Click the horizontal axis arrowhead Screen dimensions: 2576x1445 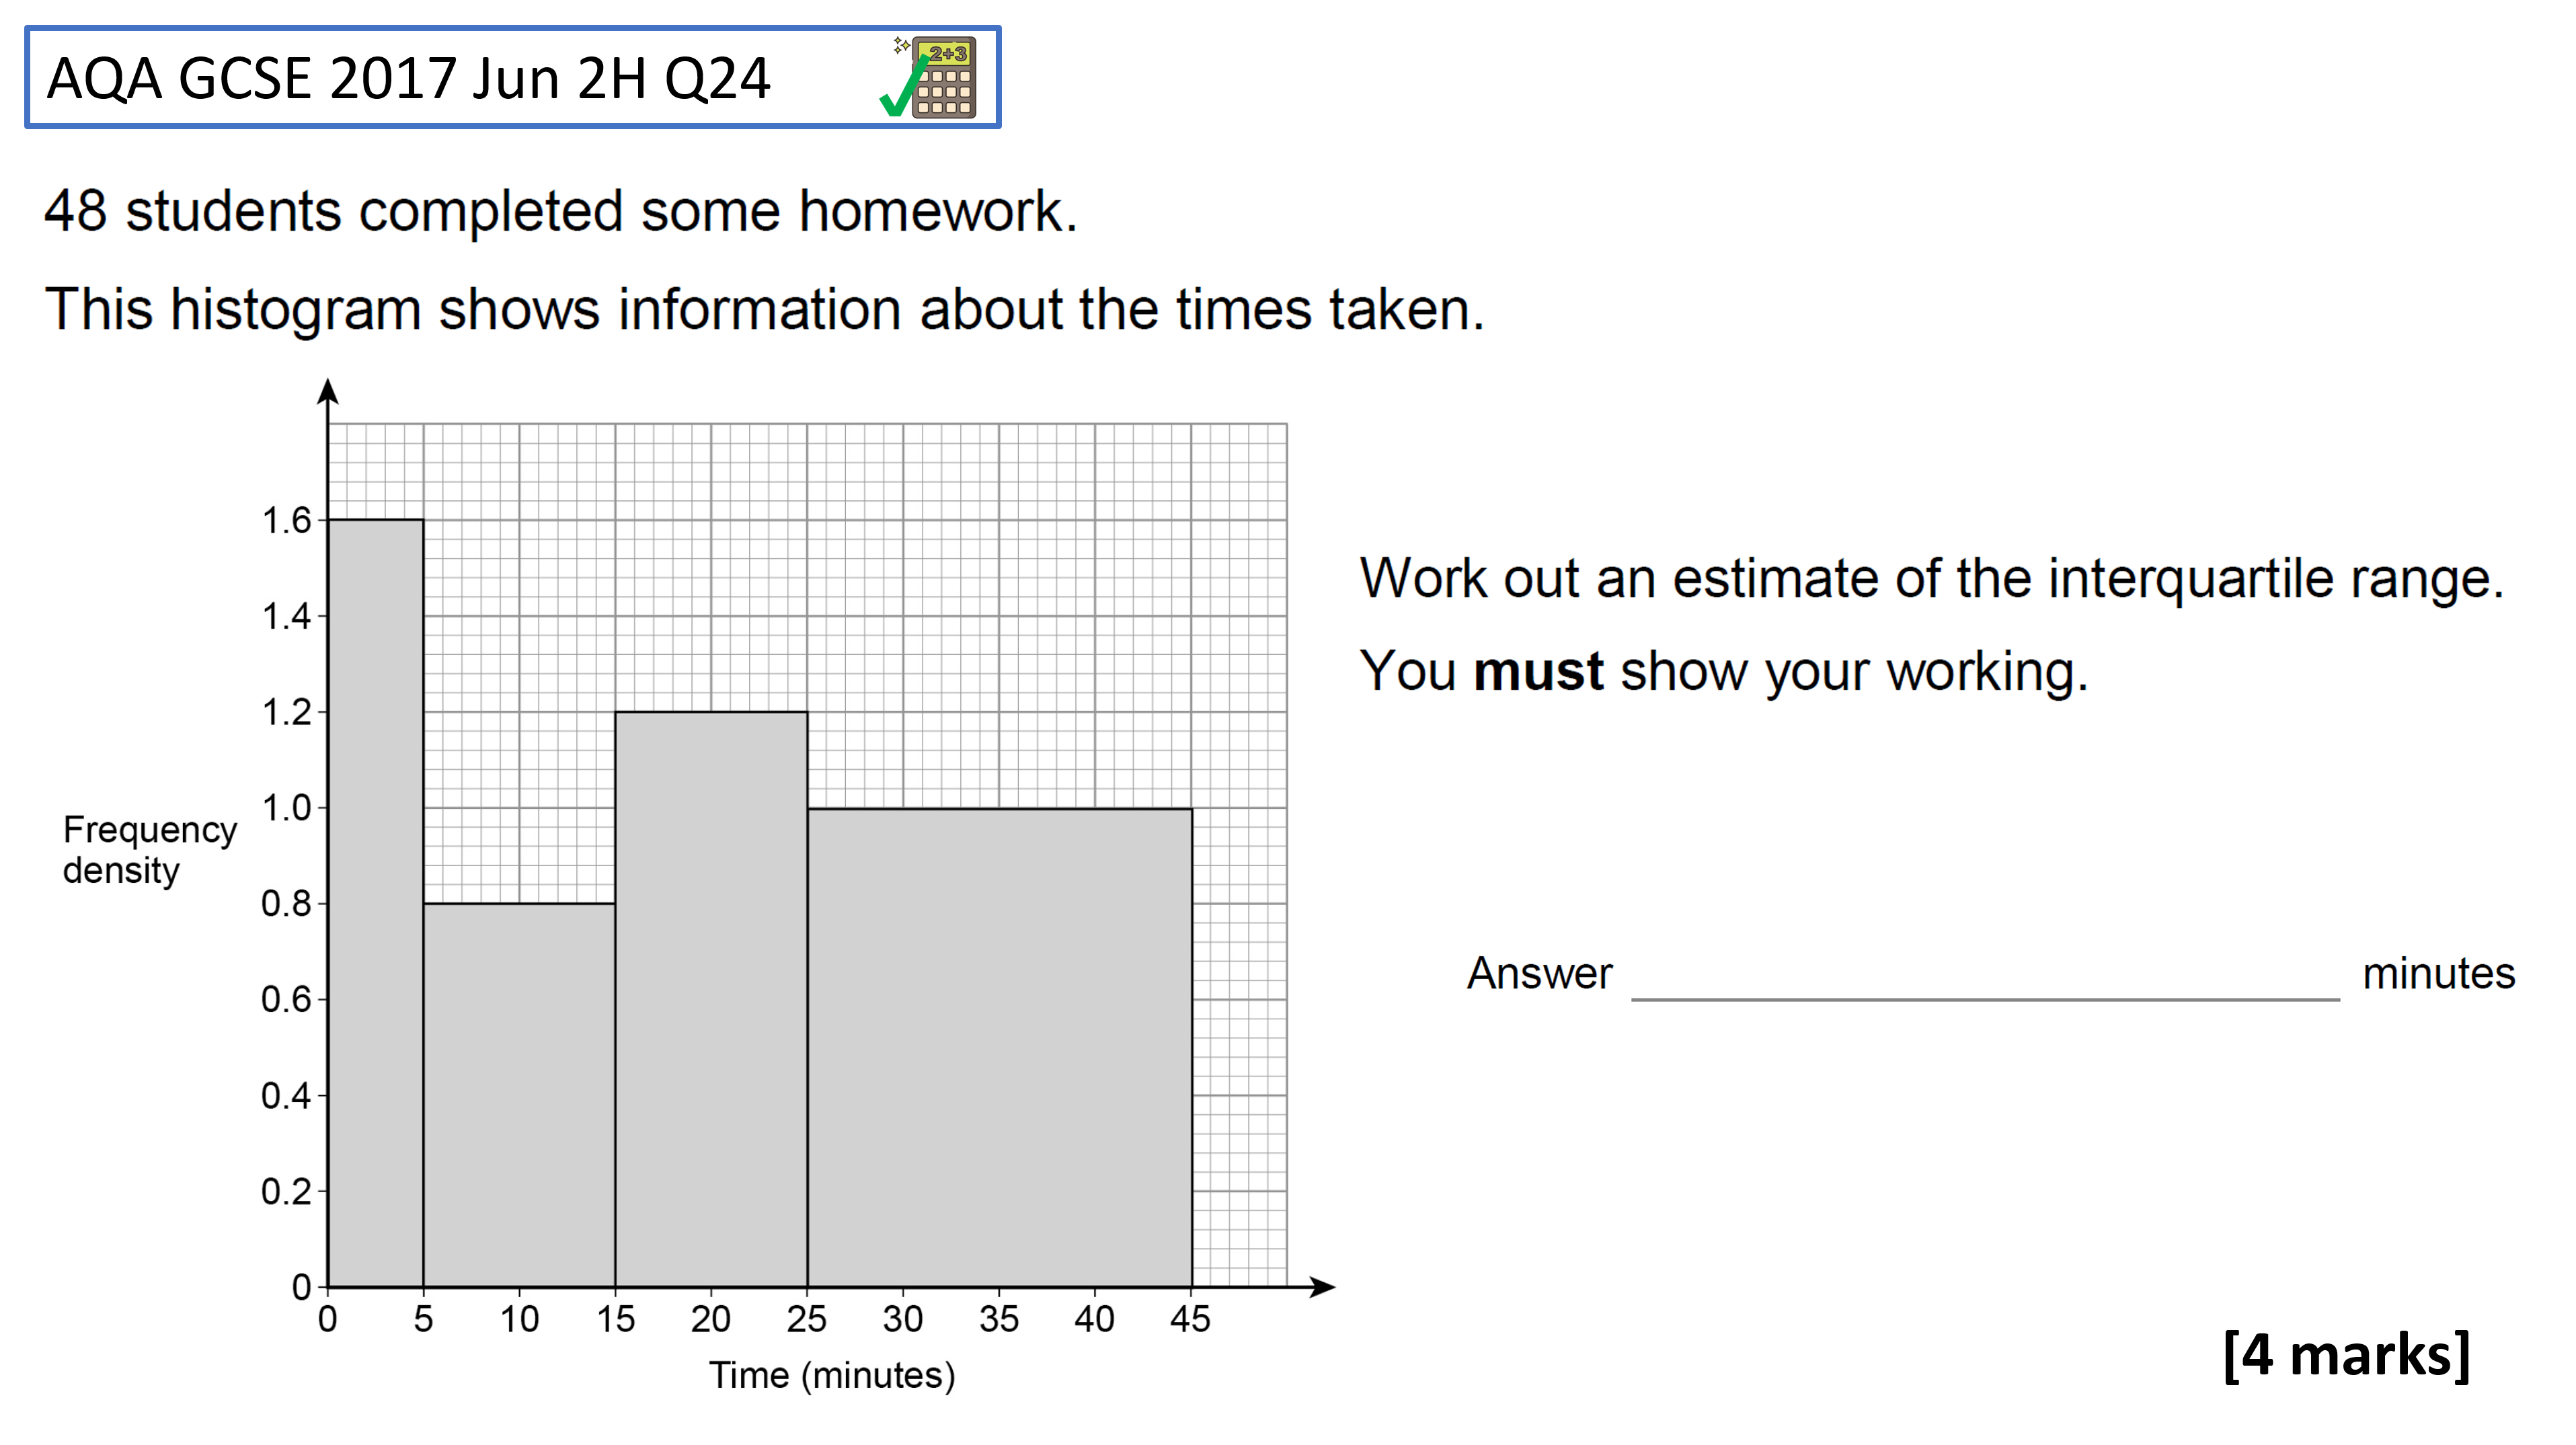pos(1322,1287)
